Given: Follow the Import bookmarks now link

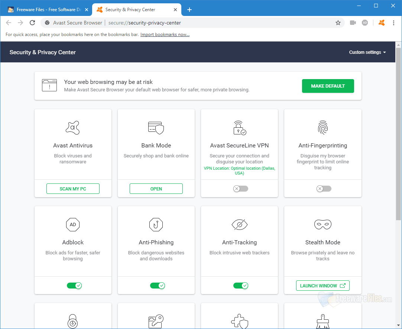Looking at the screenshot, I should [x=165, y=34].
